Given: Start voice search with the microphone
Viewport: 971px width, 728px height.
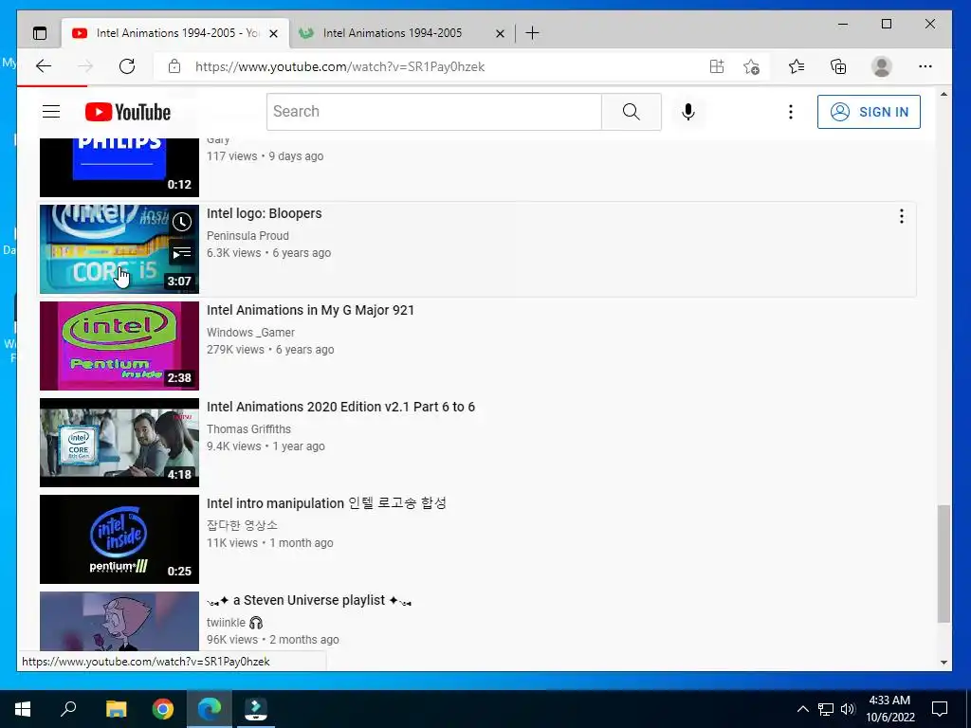Looking at the screenshot, I should click(x=688, y=112).
